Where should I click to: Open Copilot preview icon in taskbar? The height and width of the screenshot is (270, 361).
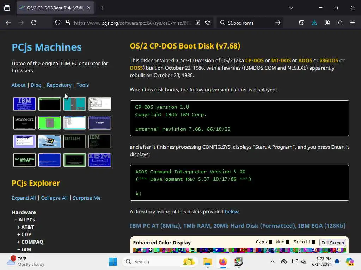350,262
